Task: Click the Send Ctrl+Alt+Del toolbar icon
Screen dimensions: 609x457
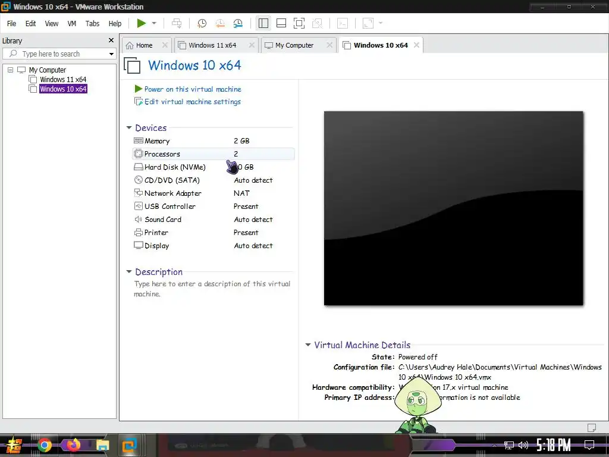Action: click(x=177, y=23)
